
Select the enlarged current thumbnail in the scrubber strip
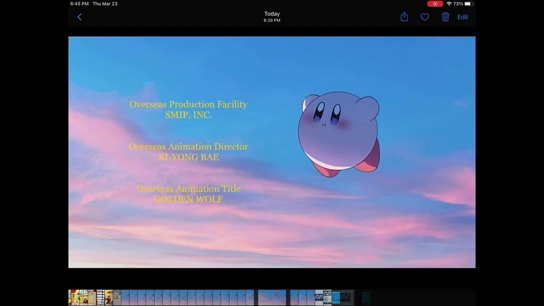coord(272,297)
